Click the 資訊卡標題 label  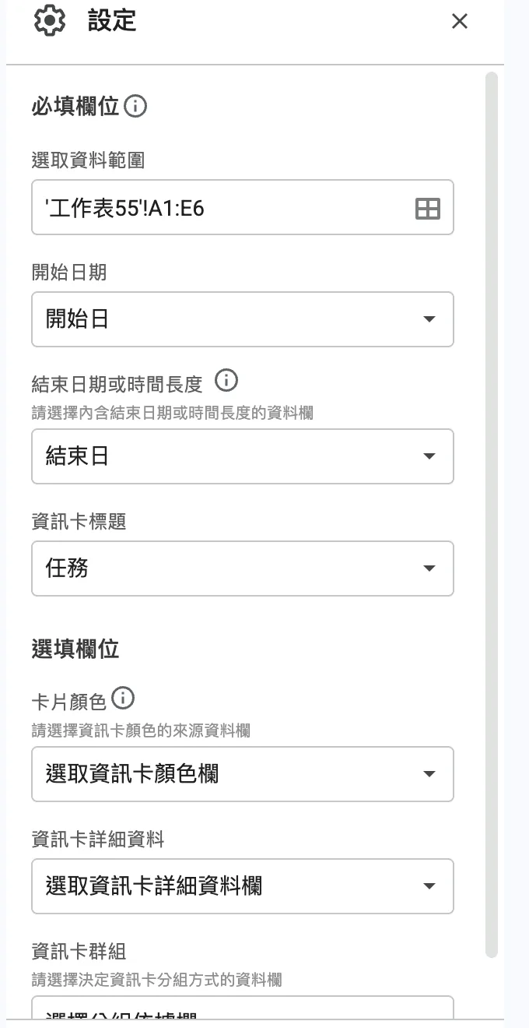pyautogui.click(x=79, y=522)
